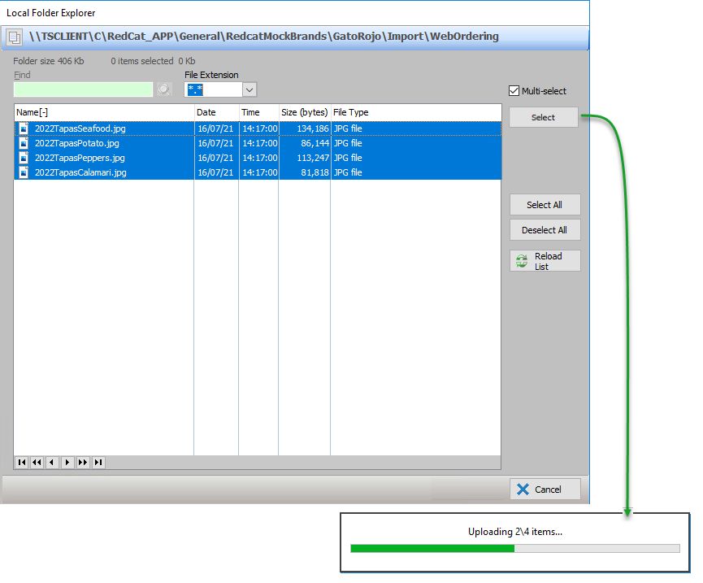Image resolution: width=703 pixels, height=583 pixels.
Task: Click the Reload List button
Action: 545,261
